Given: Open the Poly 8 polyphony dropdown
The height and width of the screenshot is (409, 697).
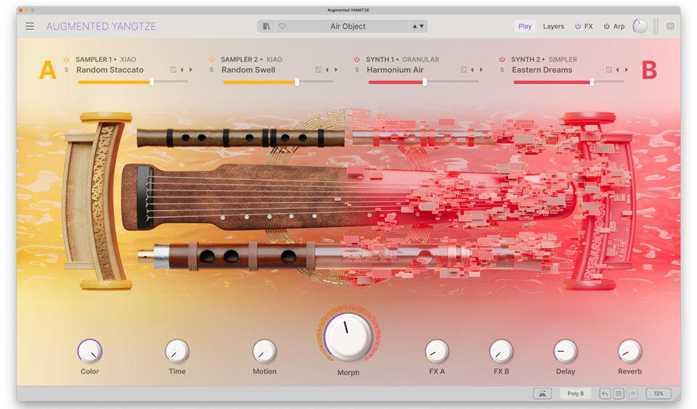Looking at the screenshot, I should [575, 394].
